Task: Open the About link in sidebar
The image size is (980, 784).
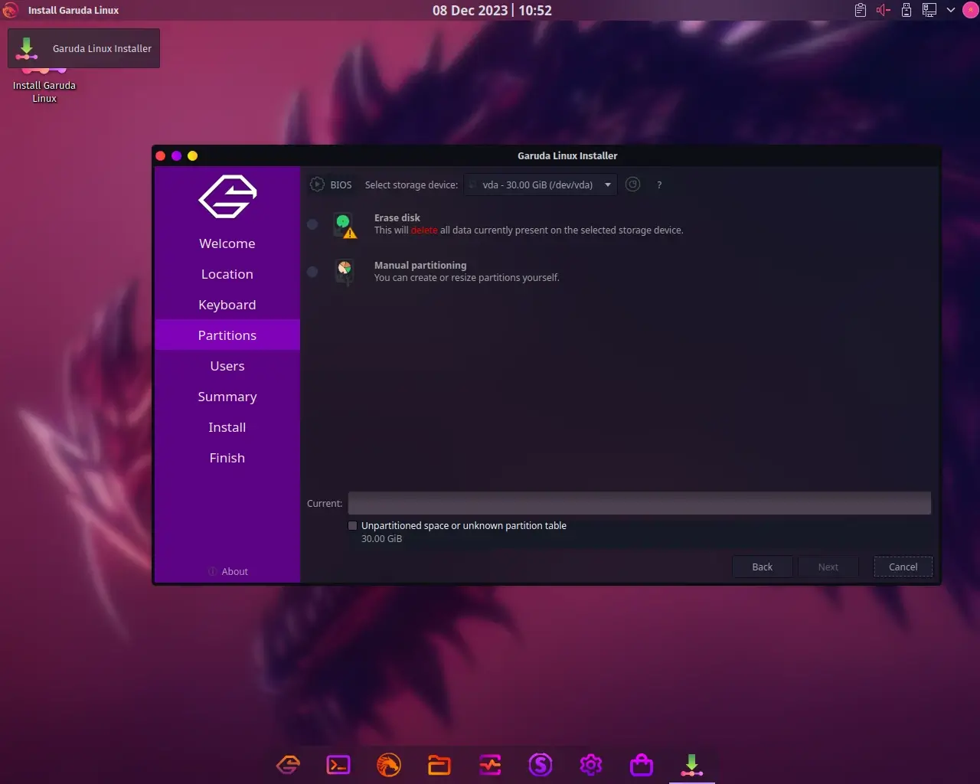Action: 234,571
